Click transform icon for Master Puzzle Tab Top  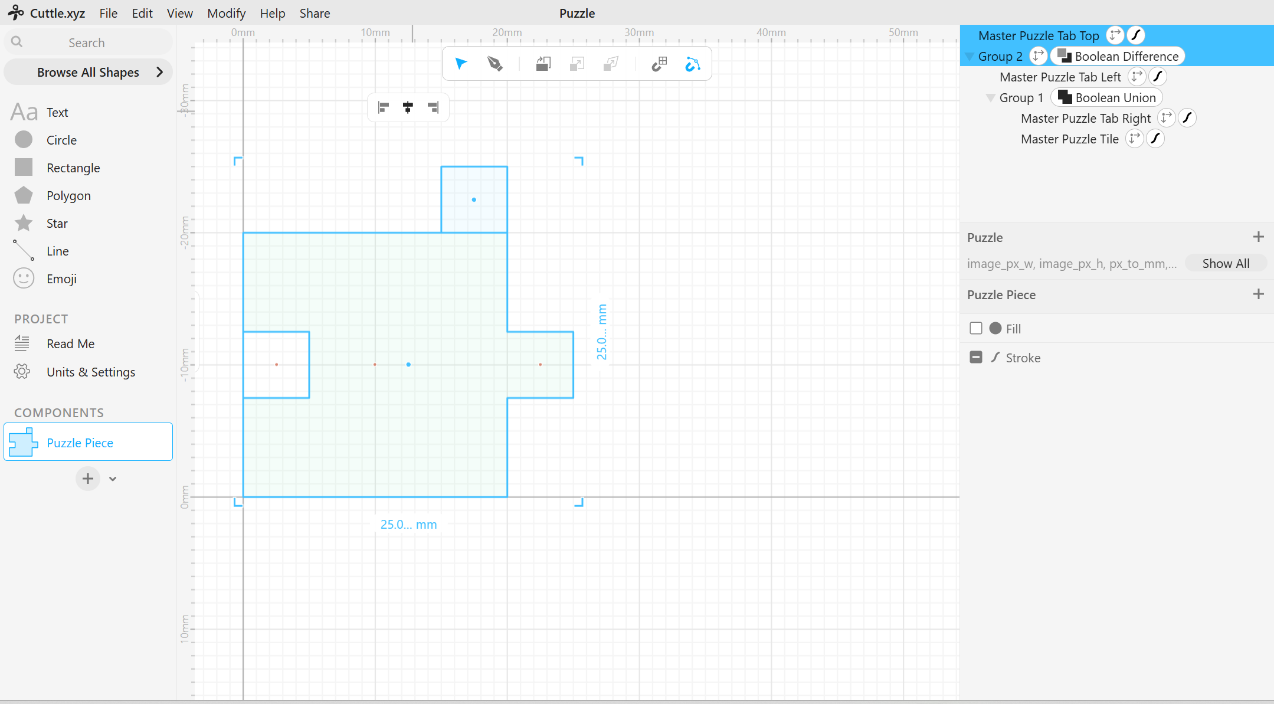(1115, 35)
